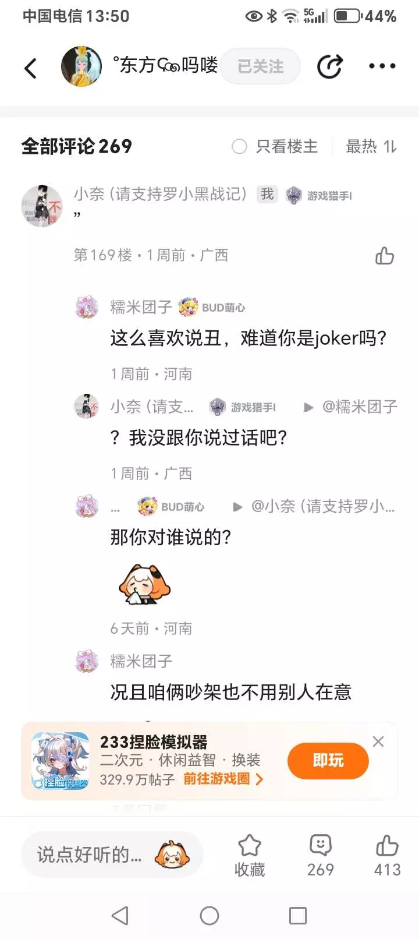Close the 233捏脸模拟器 banner
Screen dimensions: 419x939
click(x=378, y=742)
